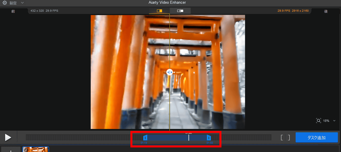This screenshot has width=341, height=152.
Task: Click the add video plus button
Action: tap(11, 150)
